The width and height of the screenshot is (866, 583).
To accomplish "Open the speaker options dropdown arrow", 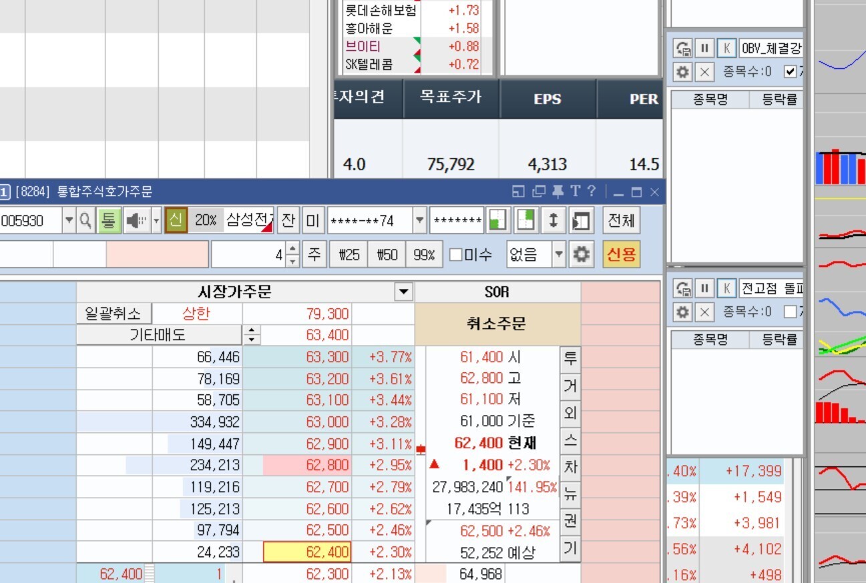I will 156,220.
